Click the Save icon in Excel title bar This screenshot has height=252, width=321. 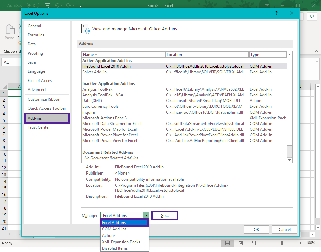tap(47, 5)
